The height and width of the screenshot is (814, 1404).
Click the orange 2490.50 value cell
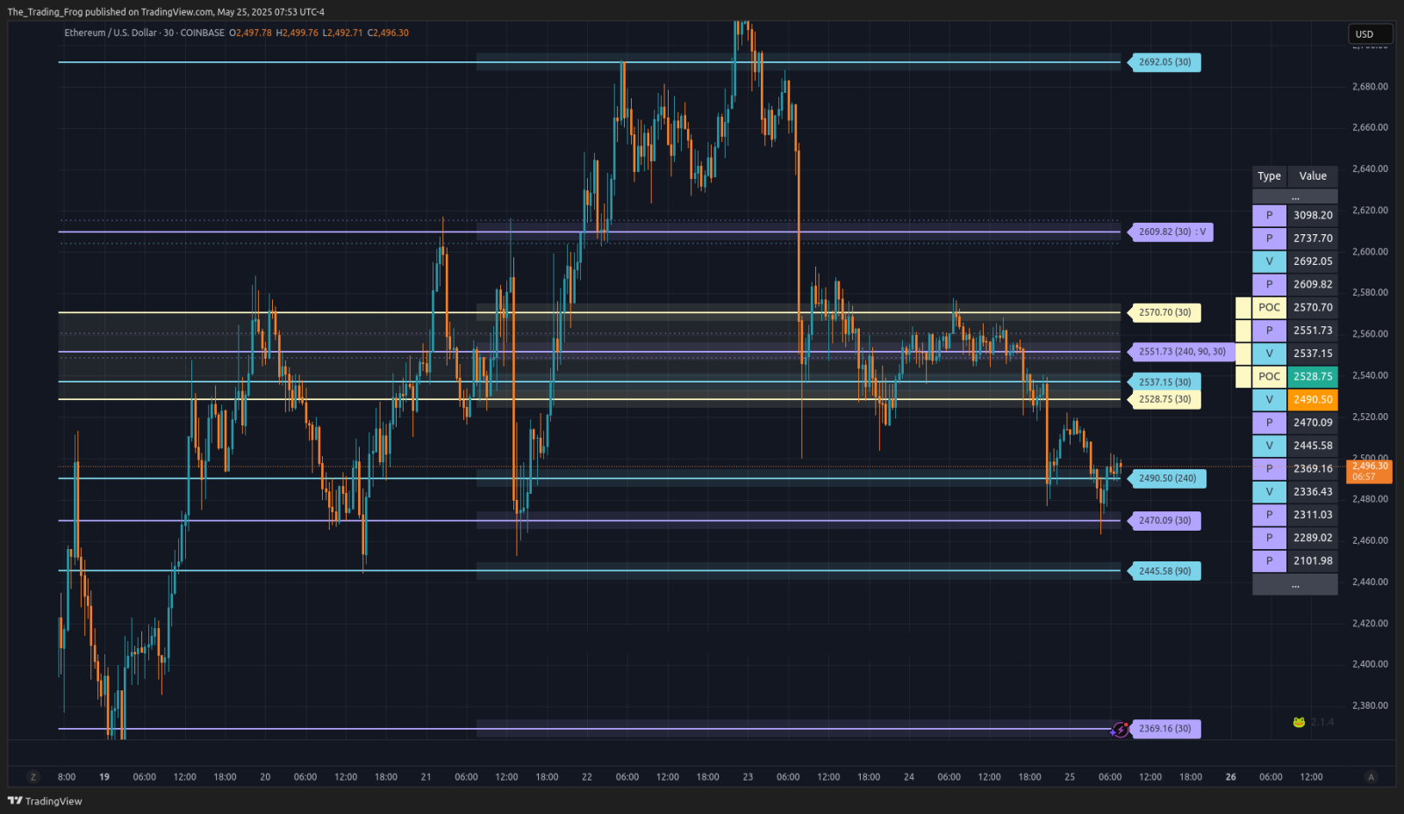point(1313,399)
